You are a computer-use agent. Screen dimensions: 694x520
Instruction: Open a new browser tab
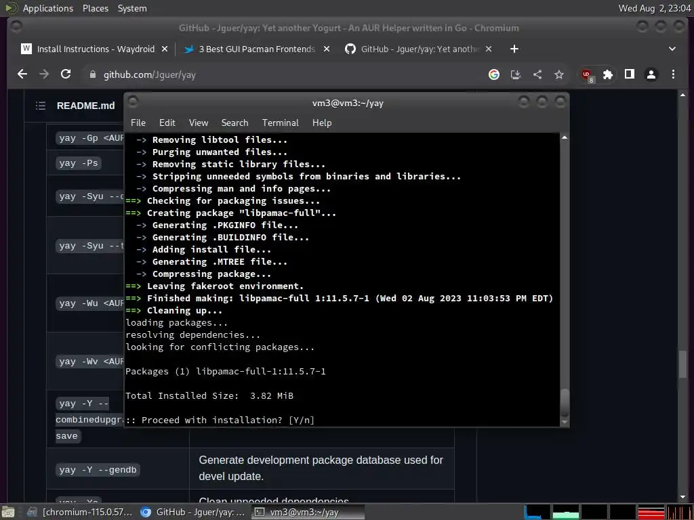point(514,49)
